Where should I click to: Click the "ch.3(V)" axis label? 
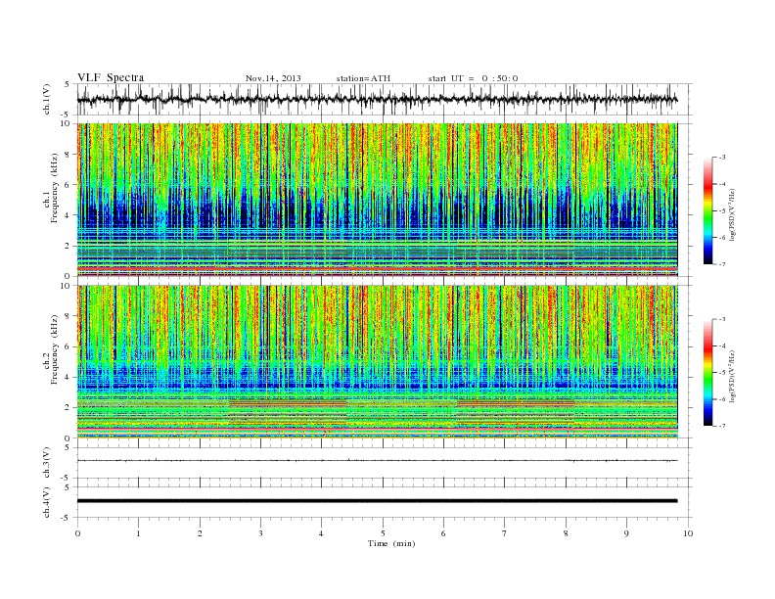click(47, 463)
